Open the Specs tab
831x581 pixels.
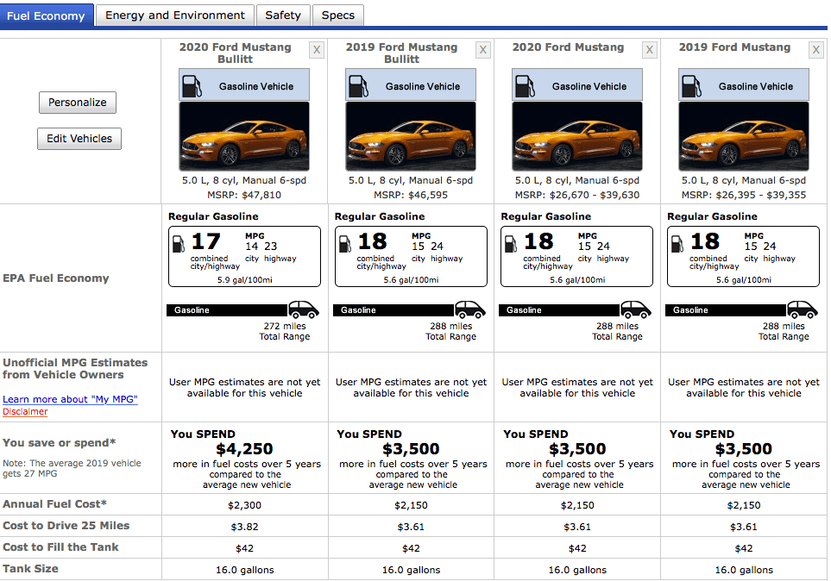click(337, 16)
